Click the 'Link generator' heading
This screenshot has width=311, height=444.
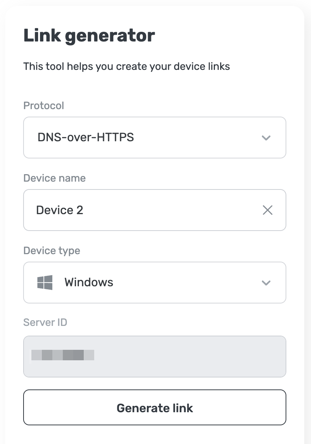pos(89,36)
